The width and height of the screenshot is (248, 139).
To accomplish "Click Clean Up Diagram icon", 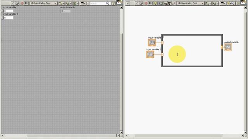I will click(x=228, y=3).
